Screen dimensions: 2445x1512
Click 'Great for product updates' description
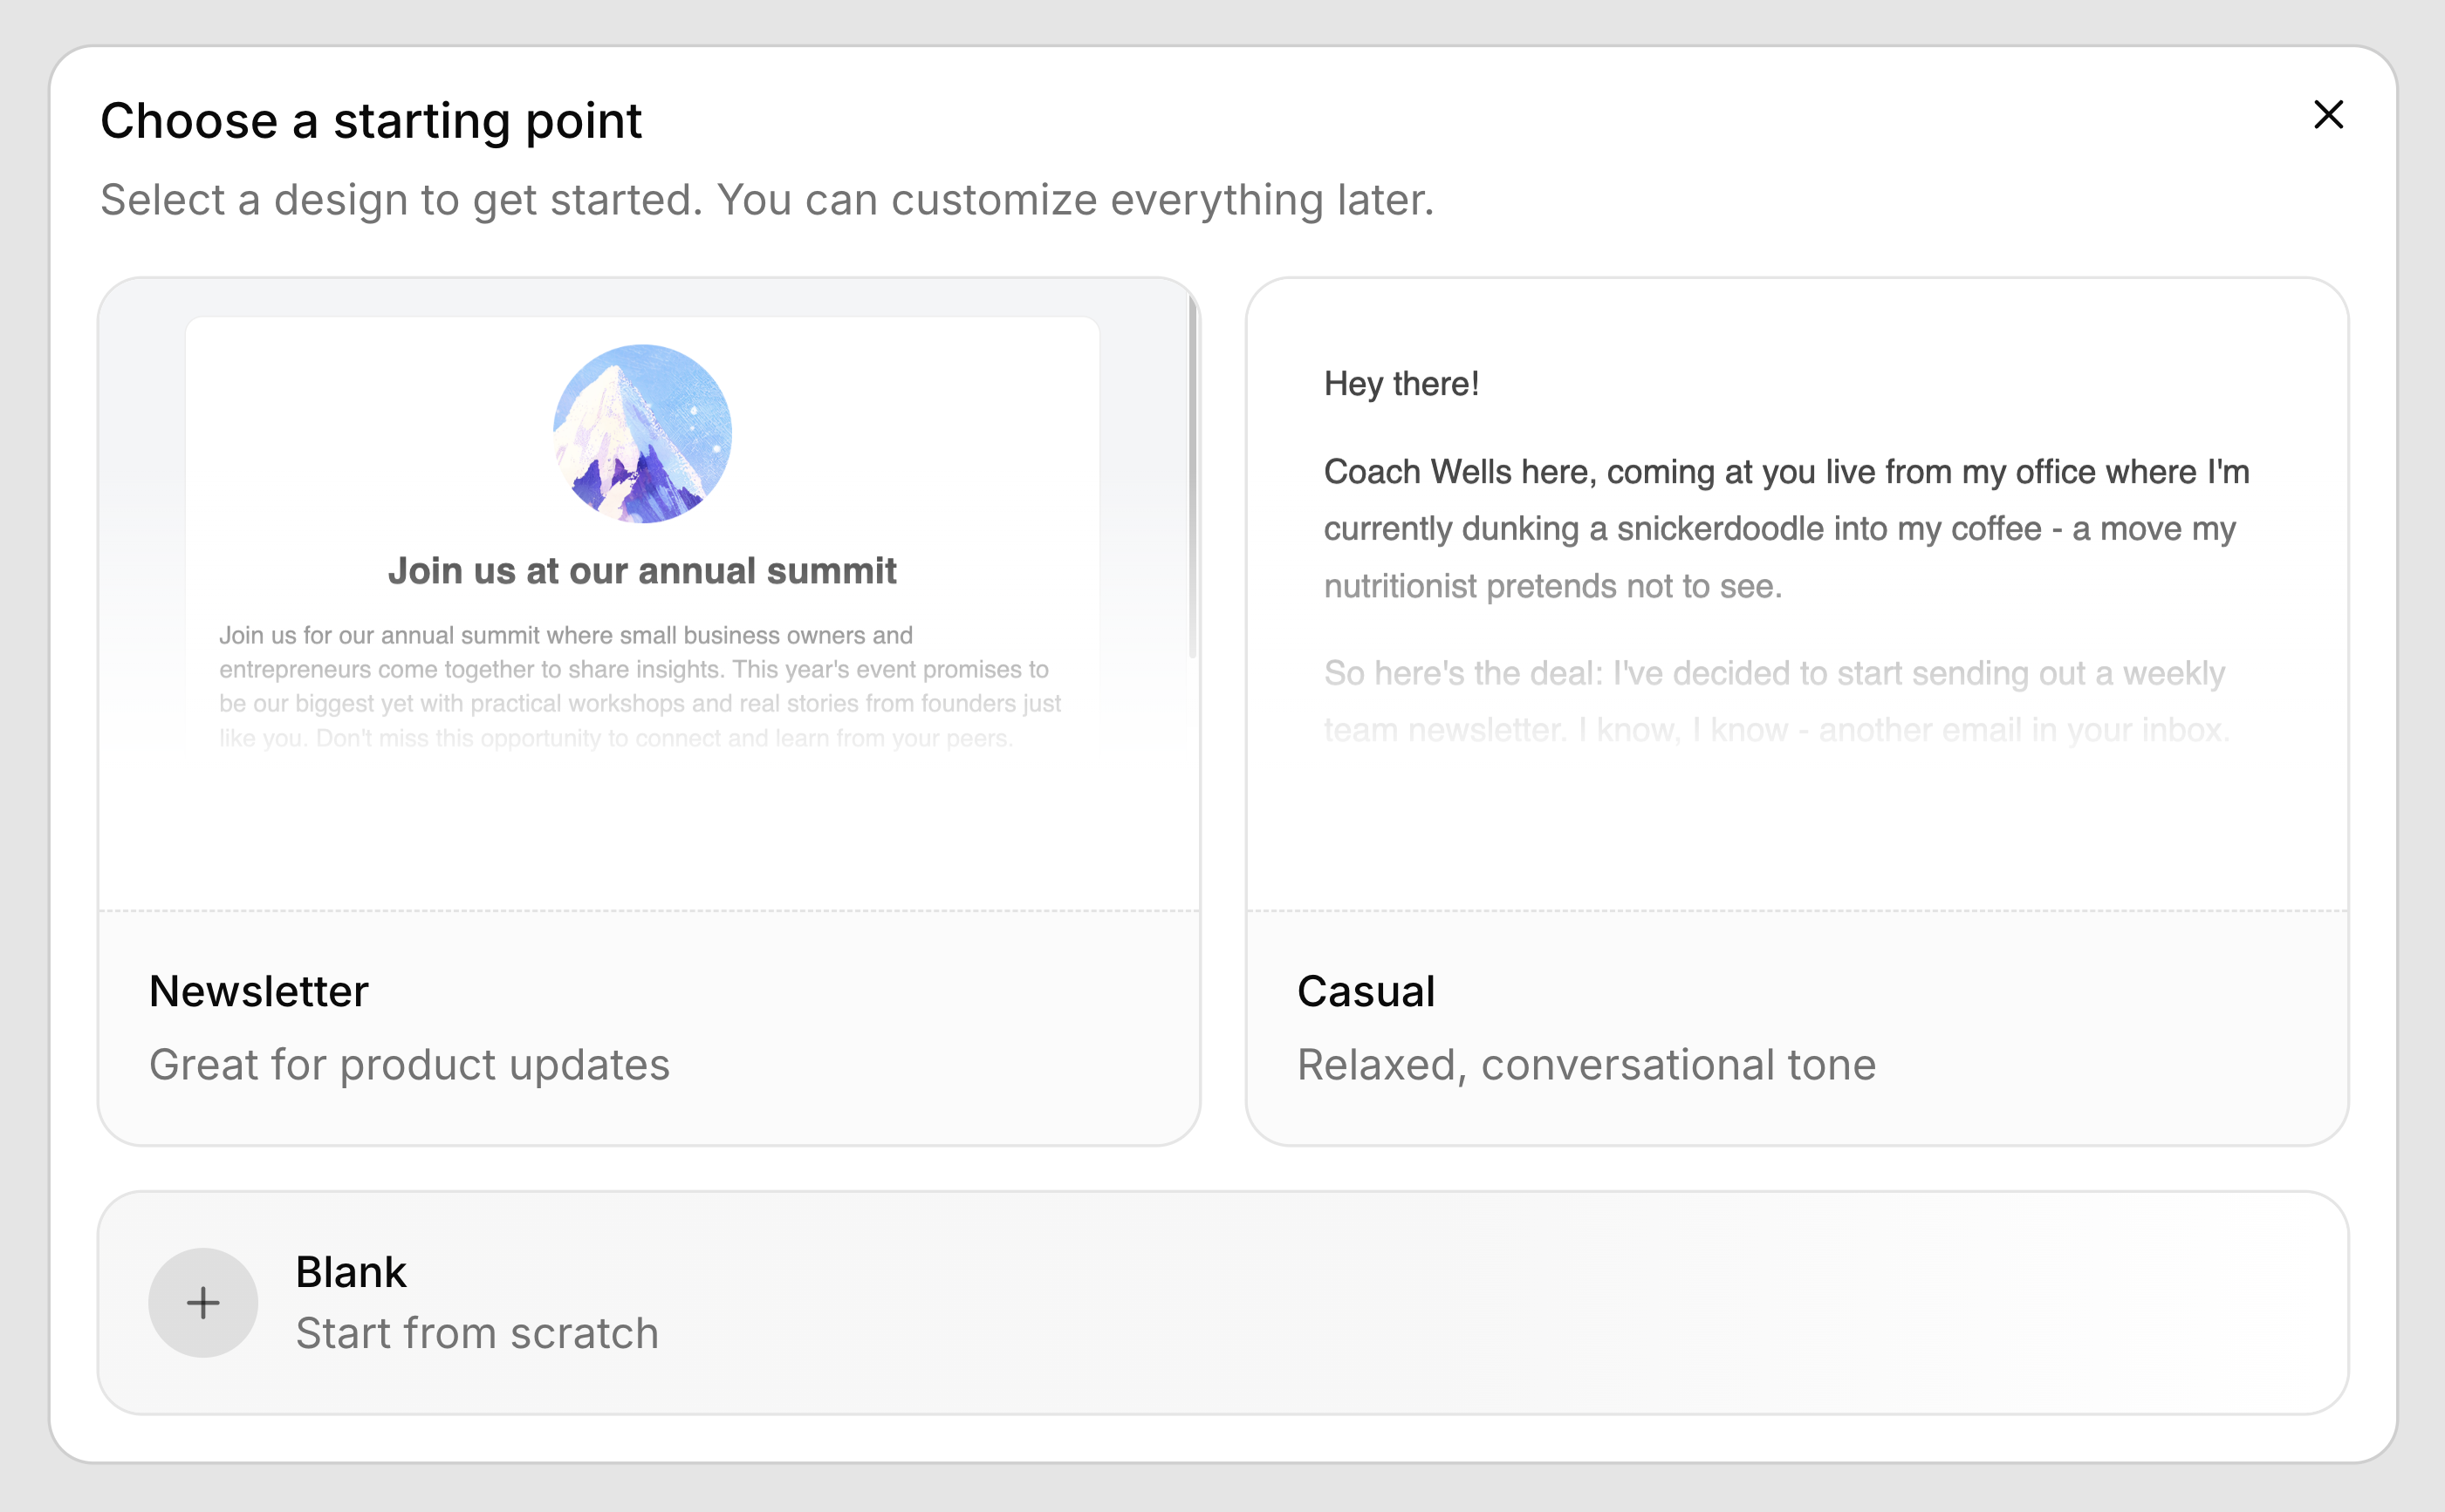[409, 1064]
